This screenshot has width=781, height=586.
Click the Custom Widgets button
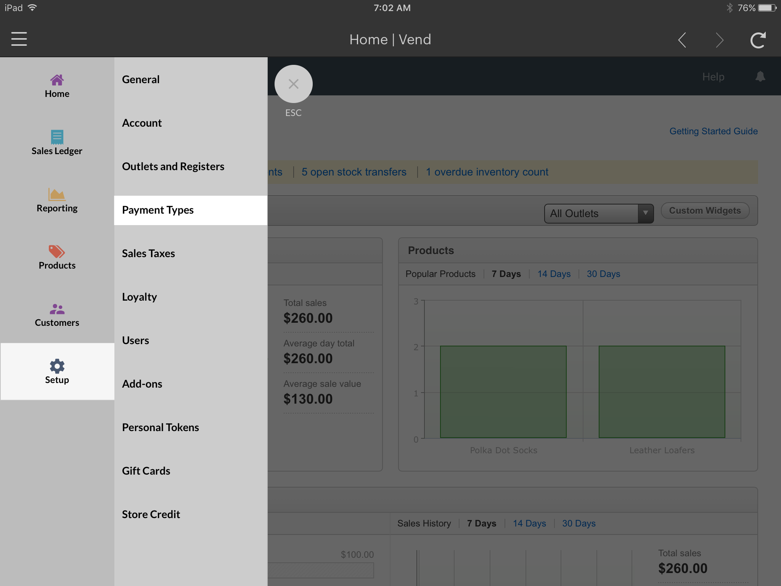coord(705,211)
